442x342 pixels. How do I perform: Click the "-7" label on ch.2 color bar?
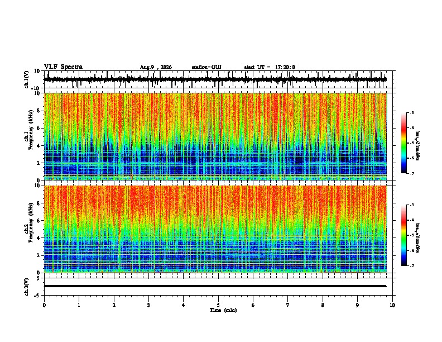(x=411, y=265)
